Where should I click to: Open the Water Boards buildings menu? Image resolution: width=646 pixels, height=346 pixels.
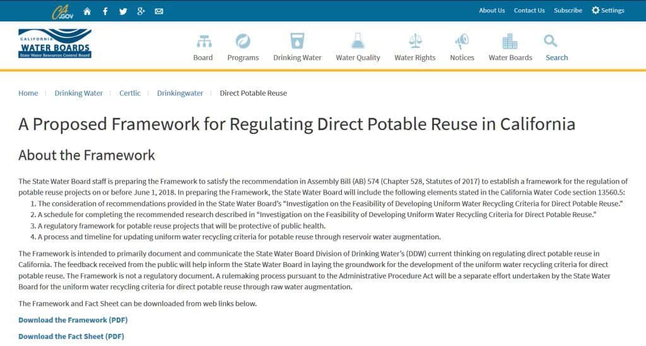point(510,47)
